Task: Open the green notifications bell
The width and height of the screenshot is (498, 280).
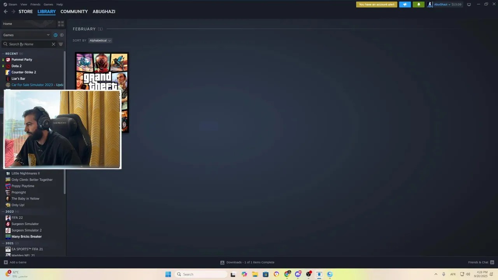Action: click(x=419, y=4)
